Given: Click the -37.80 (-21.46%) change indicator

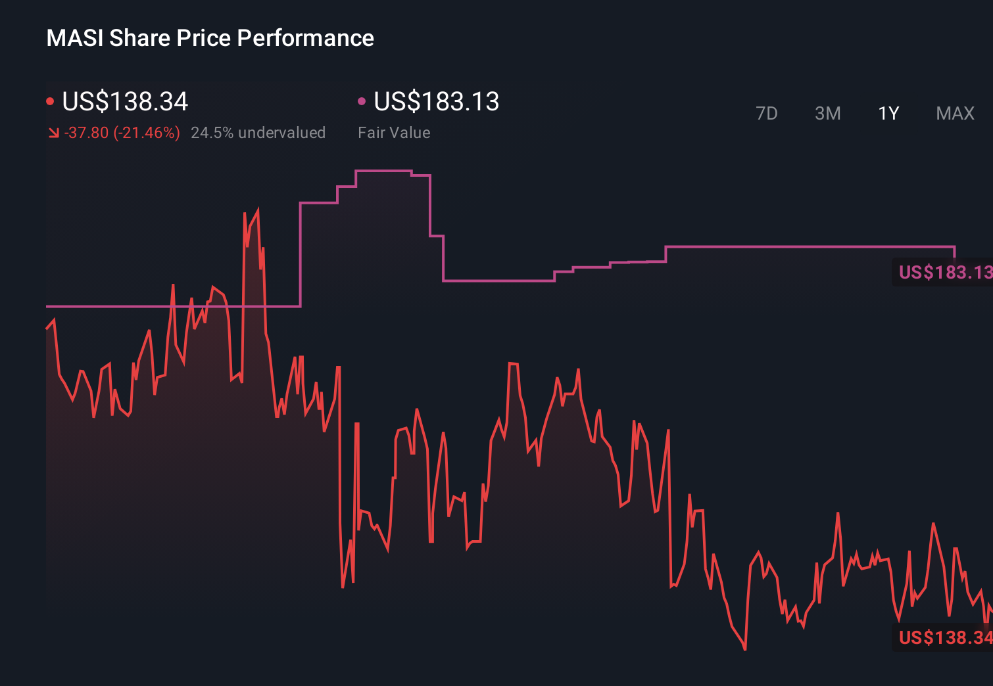Looking at the screenshot, I should (x=122, y=132).
